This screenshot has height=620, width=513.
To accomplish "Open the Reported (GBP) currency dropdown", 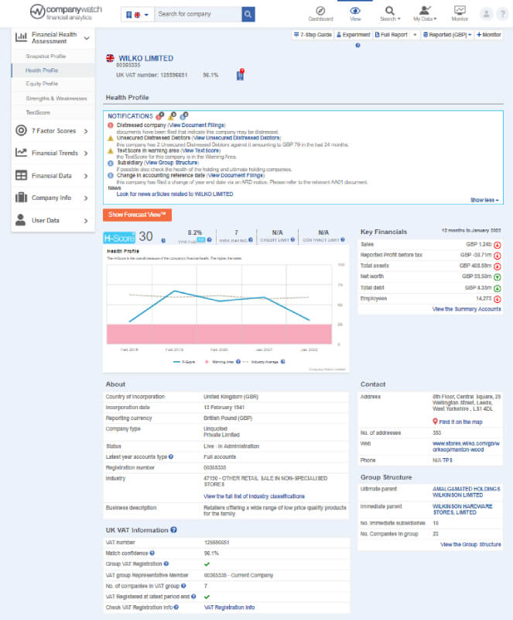I will pos(447,35).
